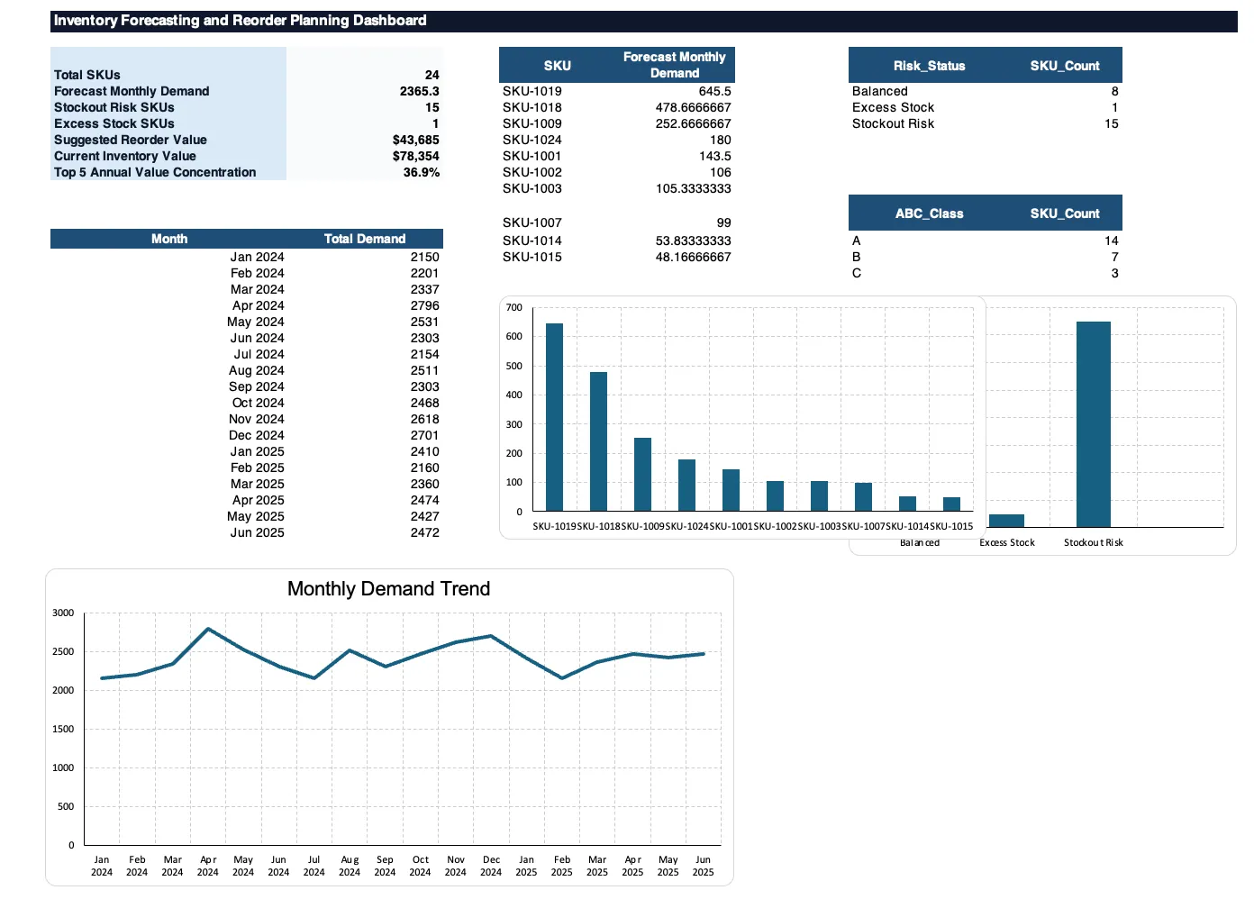Click the Apr 2024 demand value 2796
Screen dimensions: 1254x899
click(424, 305)
